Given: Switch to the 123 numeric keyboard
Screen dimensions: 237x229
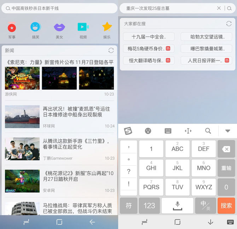Looking at the screenshot, I should pyautogui.click(x=149, y=206).
